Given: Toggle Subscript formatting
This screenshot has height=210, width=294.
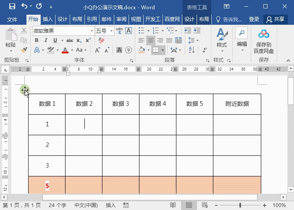Looking at the screenshot, I should tap(79, 40).
